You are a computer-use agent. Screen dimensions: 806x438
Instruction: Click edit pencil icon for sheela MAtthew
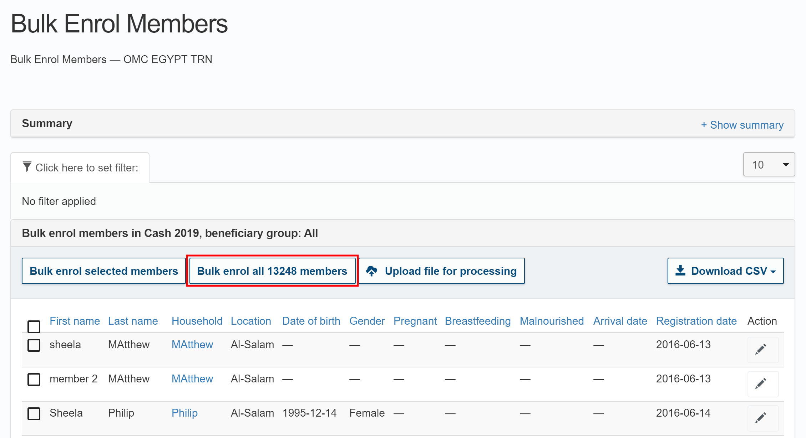pyautogui.click(x=760, y=349)
